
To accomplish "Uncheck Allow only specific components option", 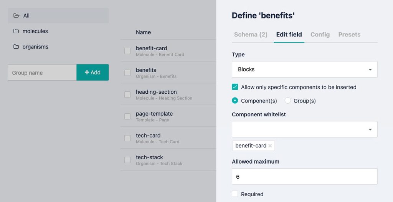I will pyautogui.click(x=235, y=87).
